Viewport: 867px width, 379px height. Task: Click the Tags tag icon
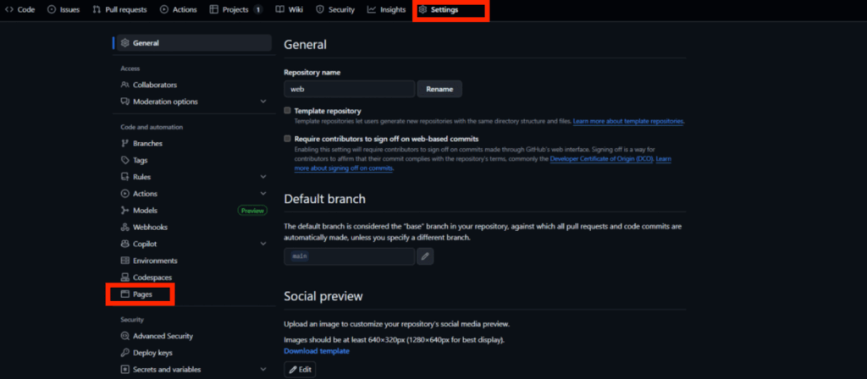[125, 160]
